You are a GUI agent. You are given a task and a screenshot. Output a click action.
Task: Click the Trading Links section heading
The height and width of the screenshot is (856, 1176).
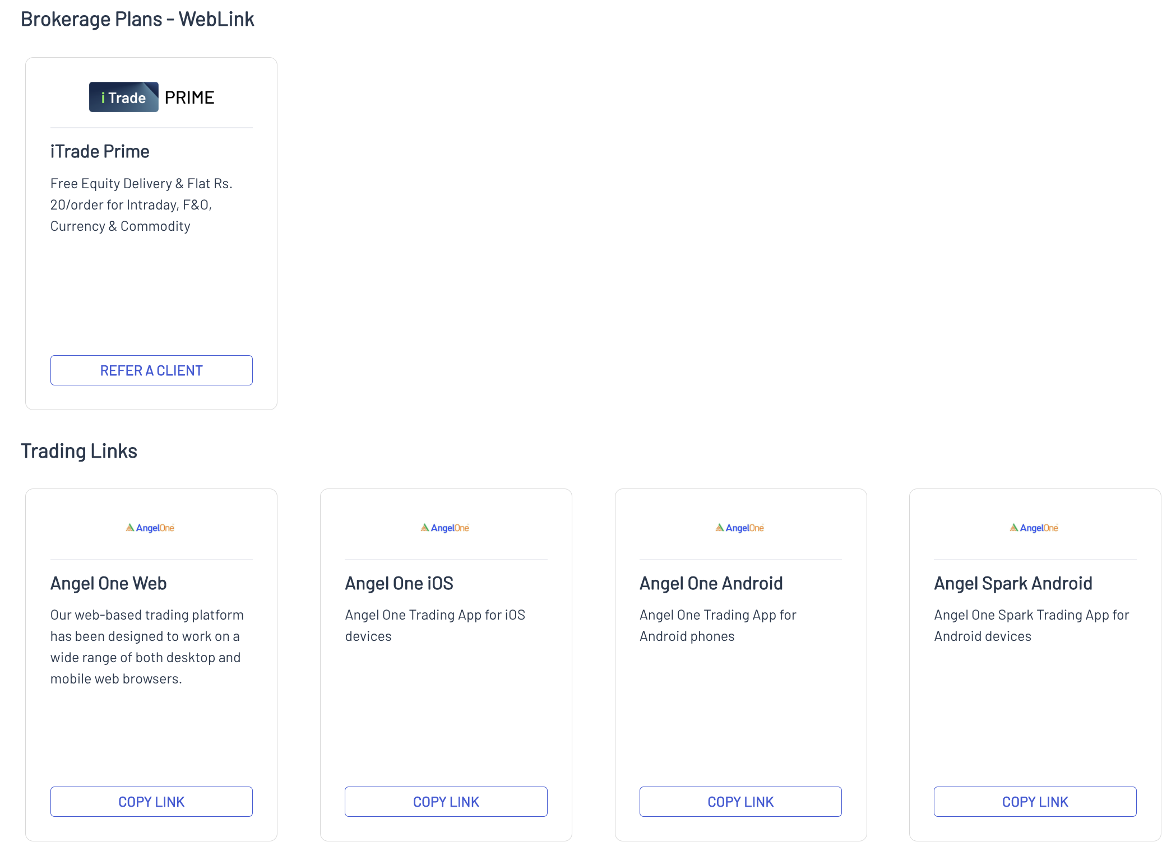tap(79, 451)
